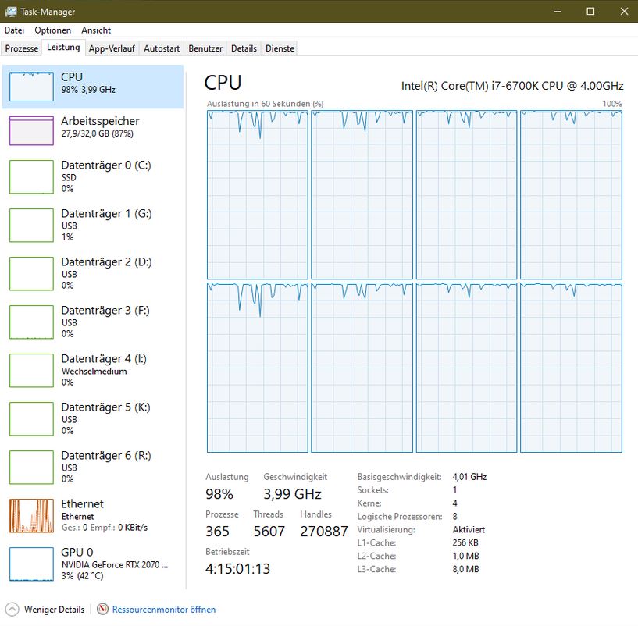Screen dimensions: 638x626
Task: Click the Task-Manager icon in the title bar
Action: coord(11,12)
